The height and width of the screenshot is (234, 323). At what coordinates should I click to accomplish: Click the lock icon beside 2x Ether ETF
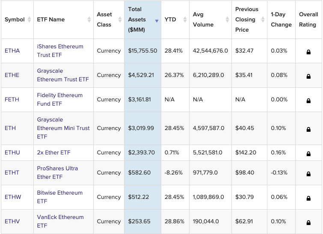(308, 154)
